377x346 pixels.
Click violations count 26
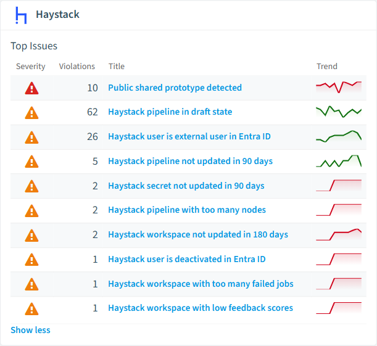[93, 137]
